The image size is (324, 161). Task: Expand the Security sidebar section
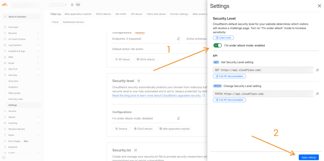click(38, 75)
